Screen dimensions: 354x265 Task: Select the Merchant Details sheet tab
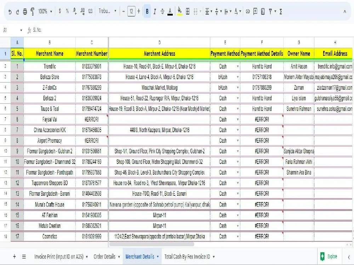(140, 257)
